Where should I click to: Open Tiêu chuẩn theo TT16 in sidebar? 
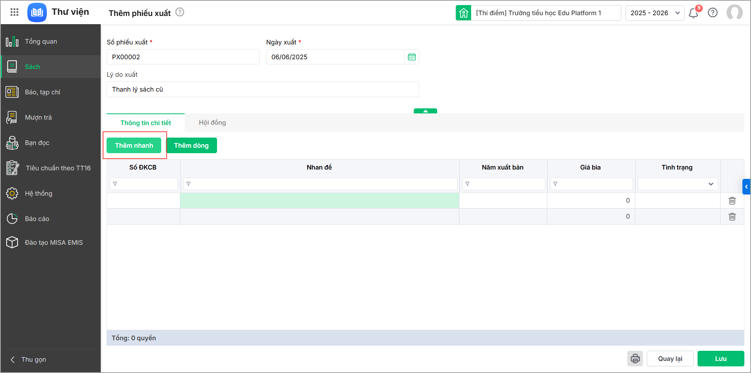[x=51, y=168]
